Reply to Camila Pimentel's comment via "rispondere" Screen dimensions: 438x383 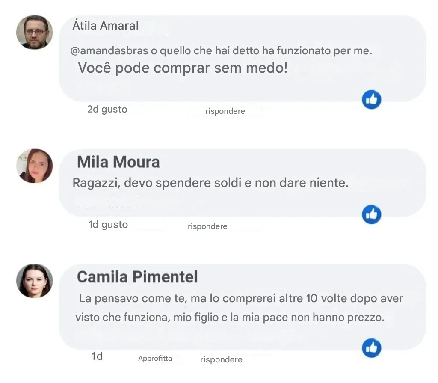coord(221,360)
